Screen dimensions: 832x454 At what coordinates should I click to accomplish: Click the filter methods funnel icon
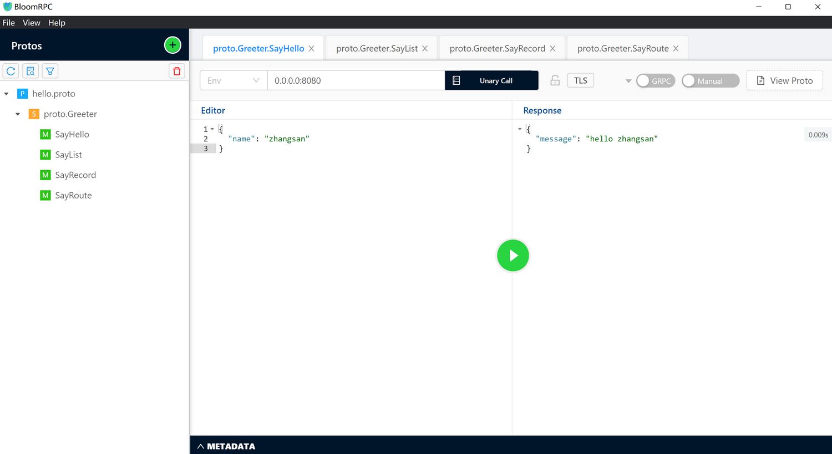tap(50, 71)
